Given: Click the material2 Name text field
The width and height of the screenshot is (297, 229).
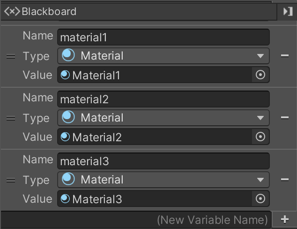Looking at the screenshot, I should pyautogui.click(x=163, y=99).
